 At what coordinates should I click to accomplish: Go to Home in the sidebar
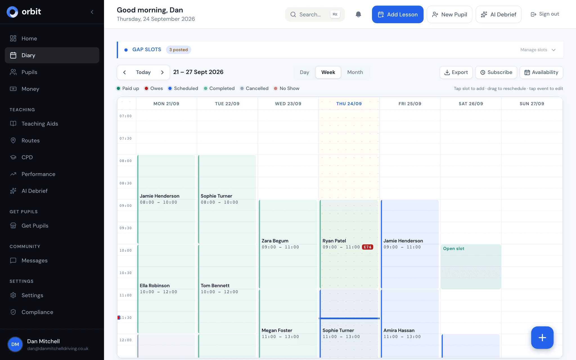tap(52, 39)
